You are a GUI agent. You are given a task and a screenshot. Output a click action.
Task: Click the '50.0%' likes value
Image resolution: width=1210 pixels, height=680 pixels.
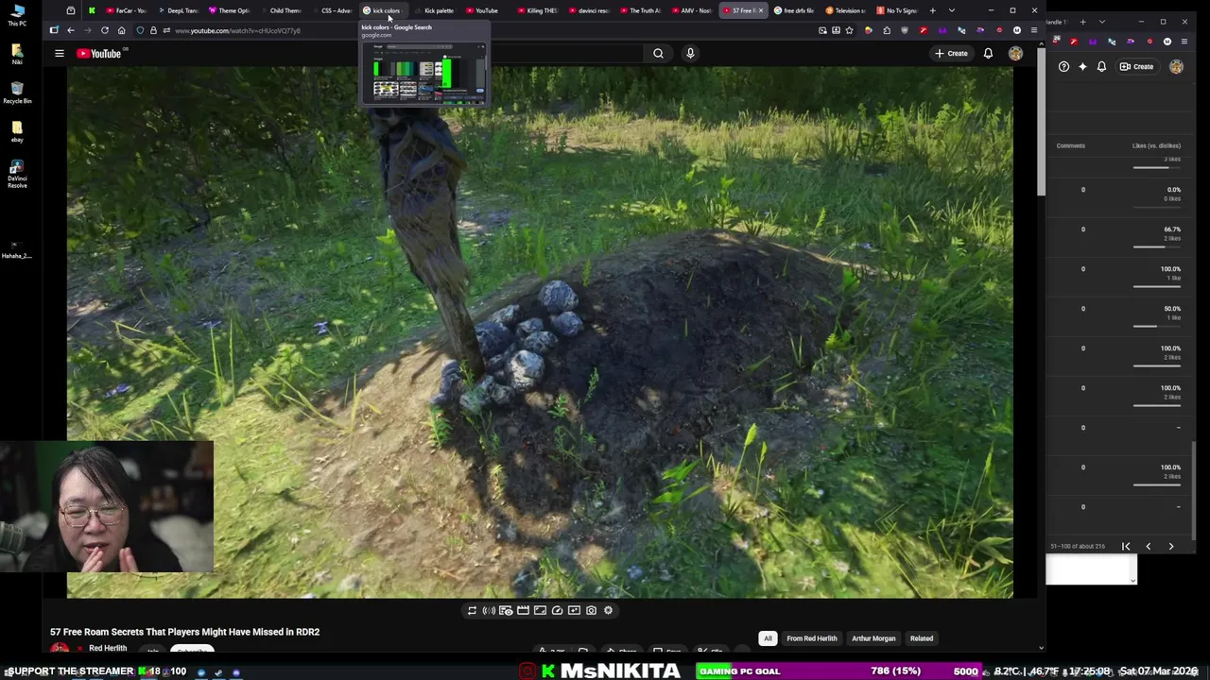click(x=1172, y=309)
